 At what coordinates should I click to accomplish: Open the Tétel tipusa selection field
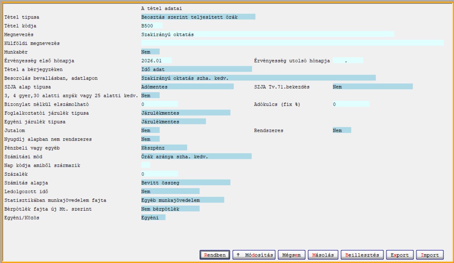click(x=198, y=17)
